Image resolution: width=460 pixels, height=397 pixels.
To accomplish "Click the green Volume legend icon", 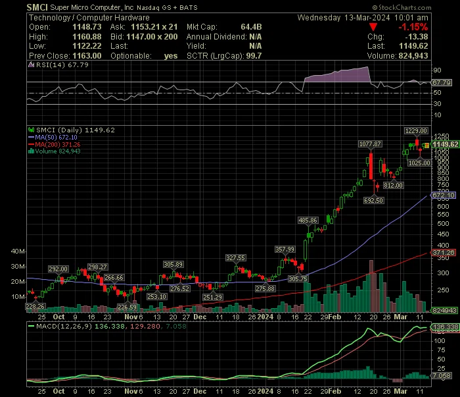I will click(31, 151).
